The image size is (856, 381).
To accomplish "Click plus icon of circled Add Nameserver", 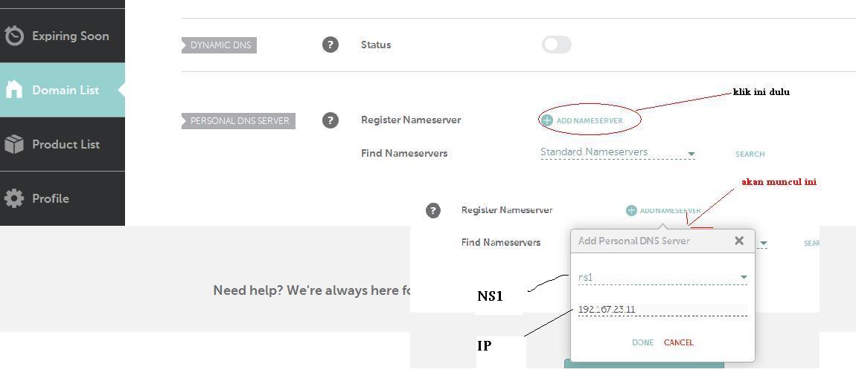I will [x=547, y=120].
